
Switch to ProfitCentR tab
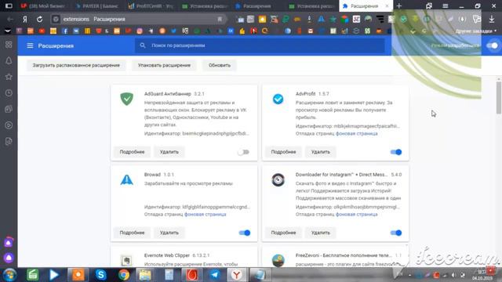151,5
